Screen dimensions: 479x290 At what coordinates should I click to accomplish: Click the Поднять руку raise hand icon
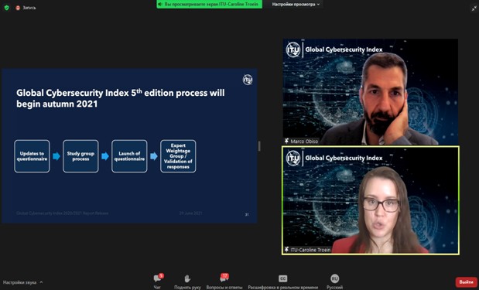tap(187, 278)
